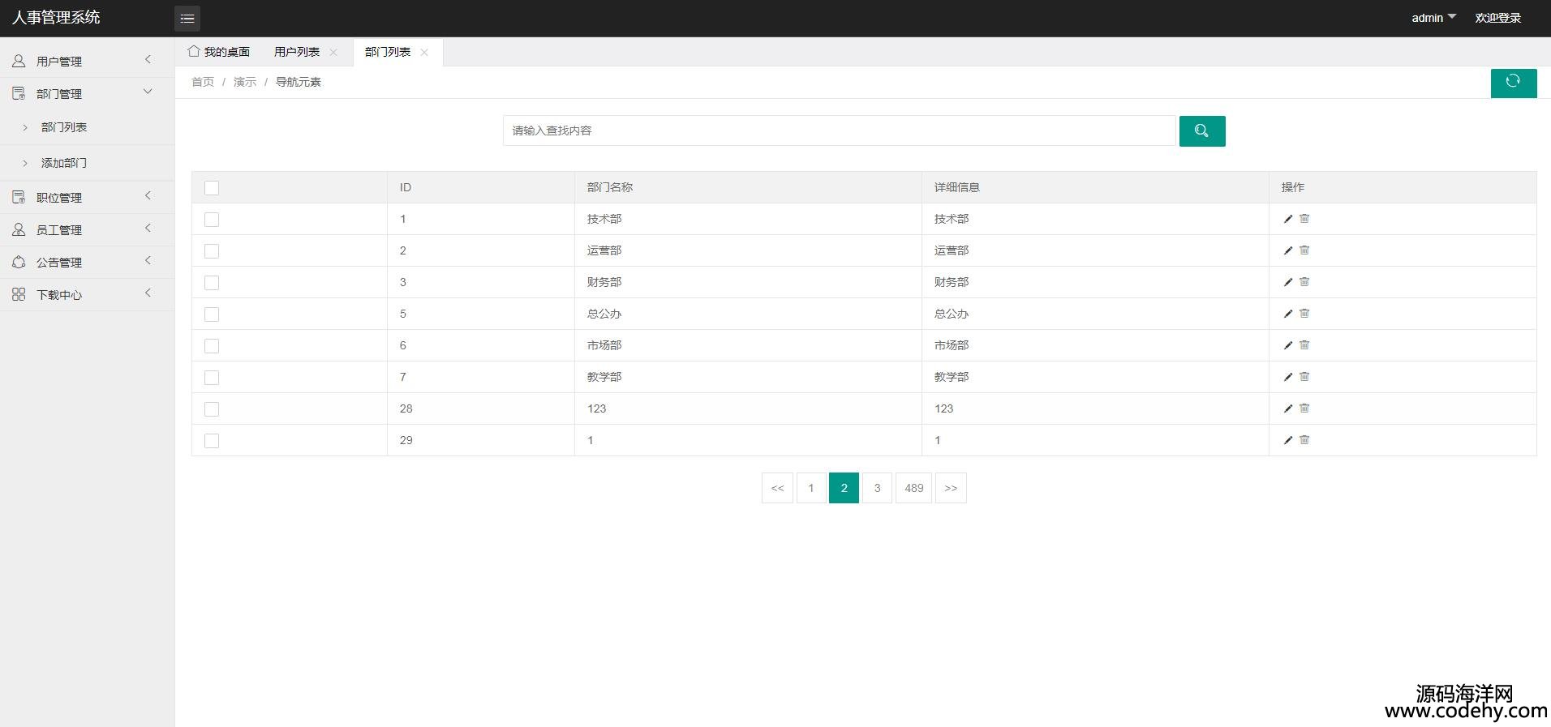
Task: Delete the ID 29 row with trash icon
Action: (x=1304, y=439)
